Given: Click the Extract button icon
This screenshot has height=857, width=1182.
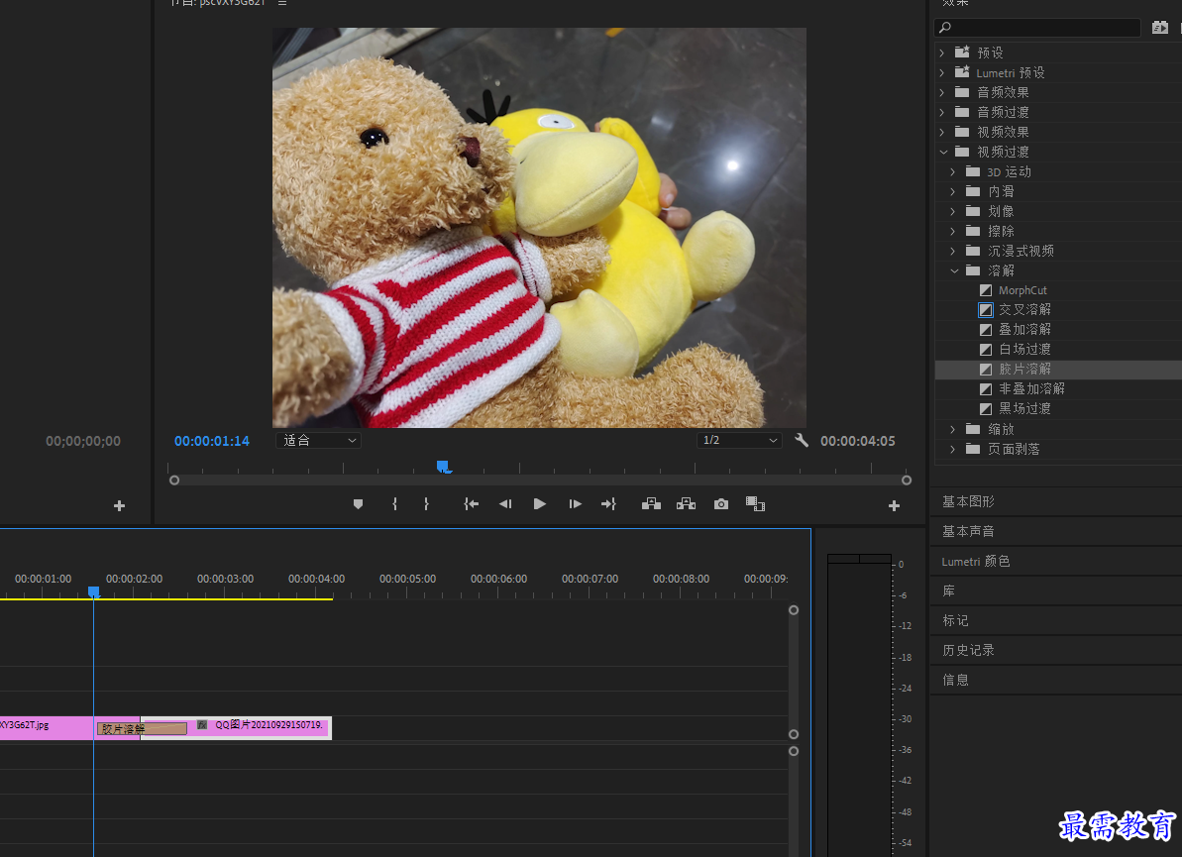Looking at the screenshot, I should coord(686,504).
